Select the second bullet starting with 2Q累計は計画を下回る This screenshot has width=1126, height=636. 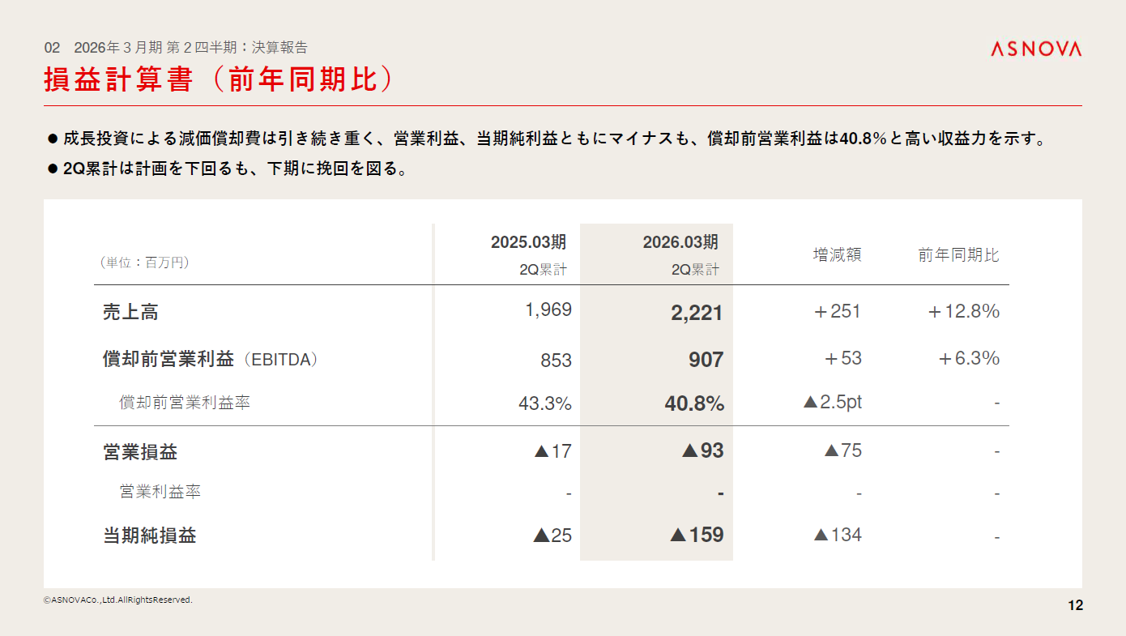[235, 169]
